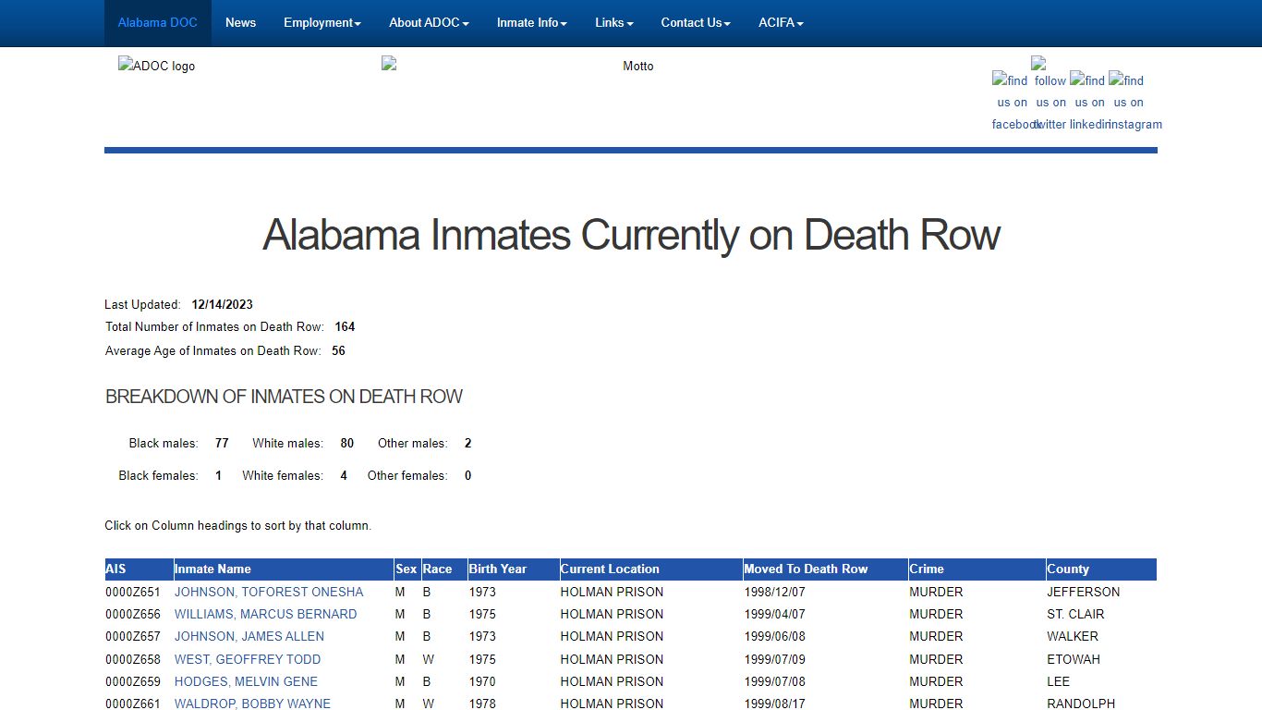The height and width of the screenshot is (710, 1262).
Task: Click the White females count 4
Action: pyautogui.click(x=344, y=475)
